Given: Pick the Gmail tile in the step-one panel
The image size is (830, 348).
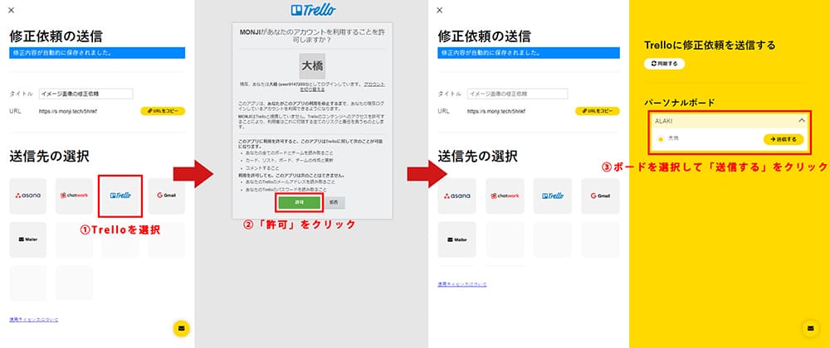Looking at the screenshot, I should [x=167, y=196].
